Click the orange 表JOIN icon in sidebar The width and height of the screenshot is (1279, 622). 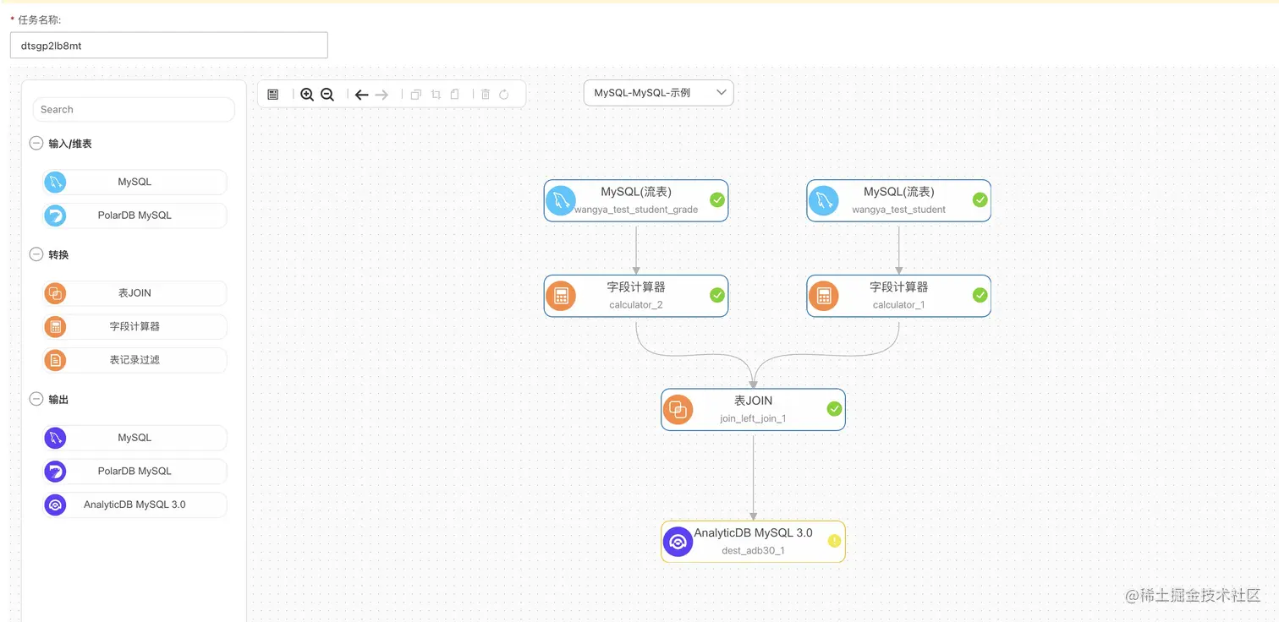click(55, 293)
